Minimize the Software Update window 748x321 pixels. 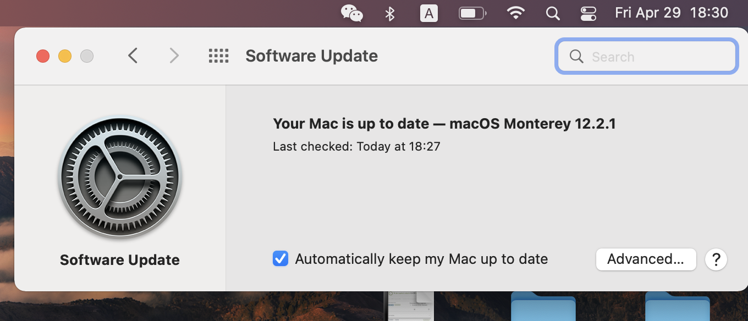[x=65, y=56]
